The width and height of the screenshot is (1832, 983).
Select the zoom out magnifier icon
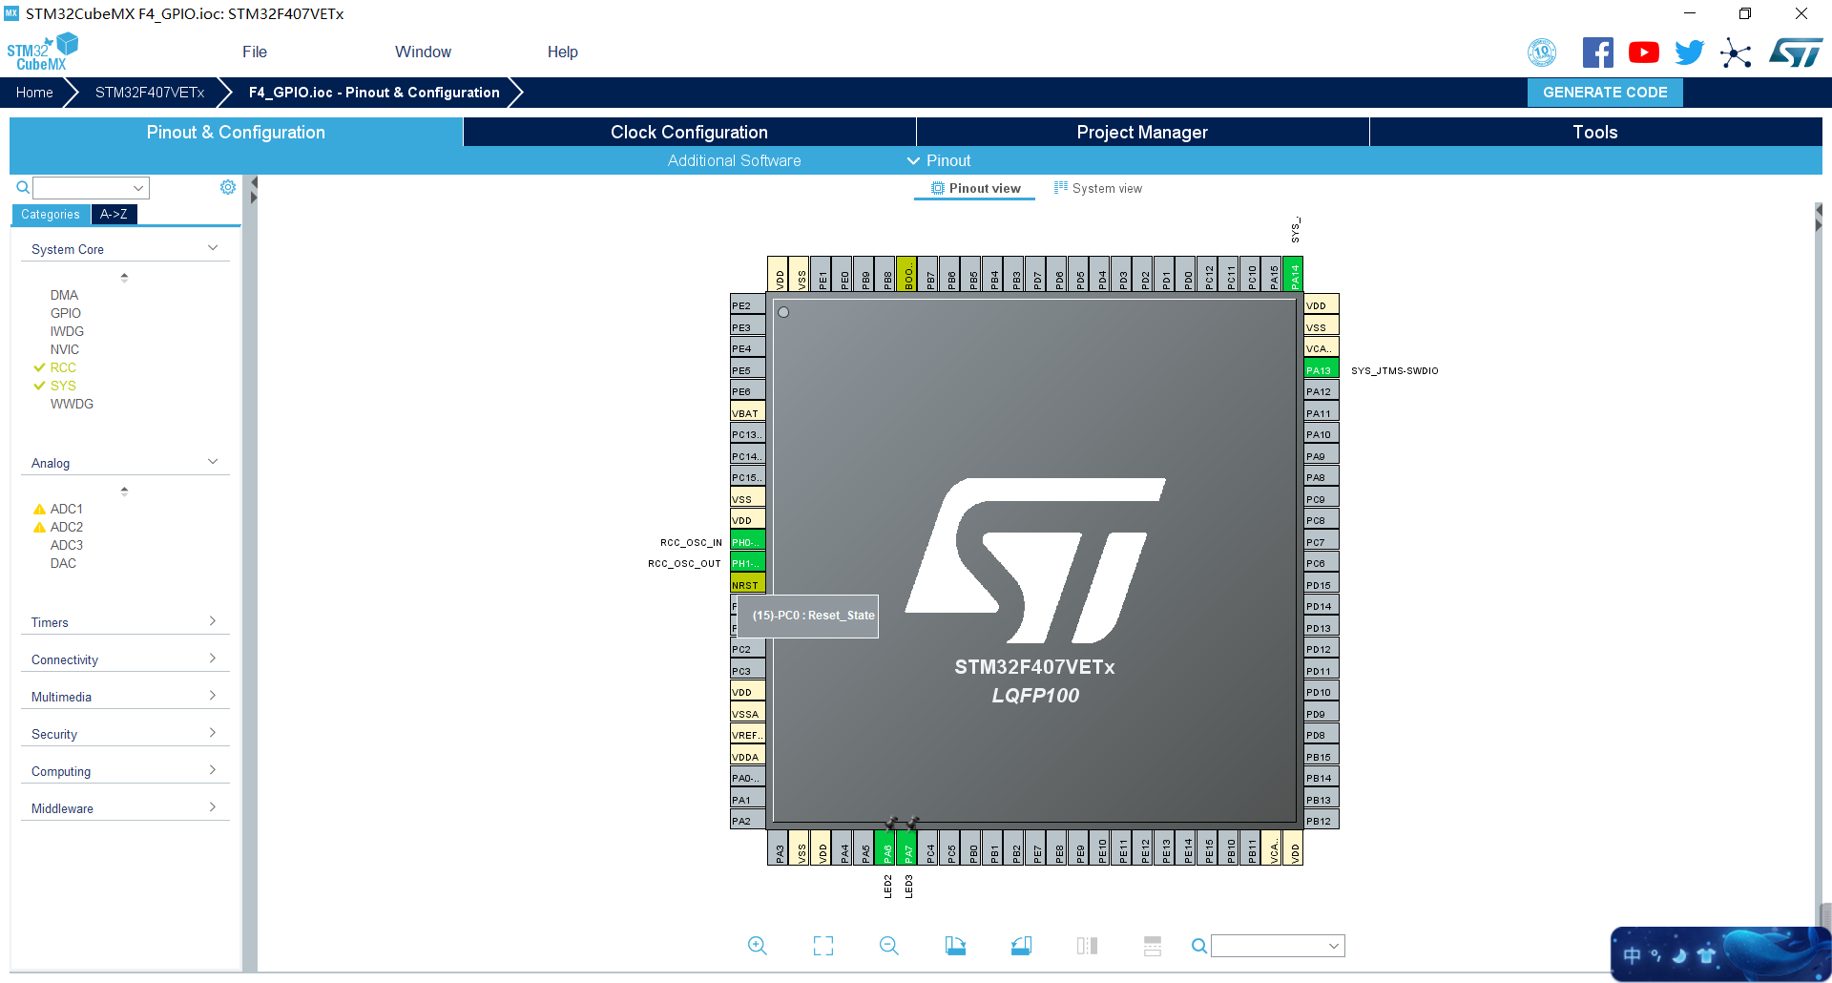tap(888, 945)
